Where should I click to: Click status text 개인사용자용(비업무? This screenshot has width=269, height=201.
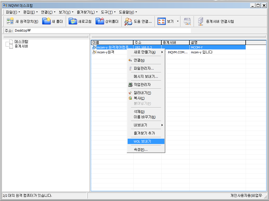(x=247, y=195)
